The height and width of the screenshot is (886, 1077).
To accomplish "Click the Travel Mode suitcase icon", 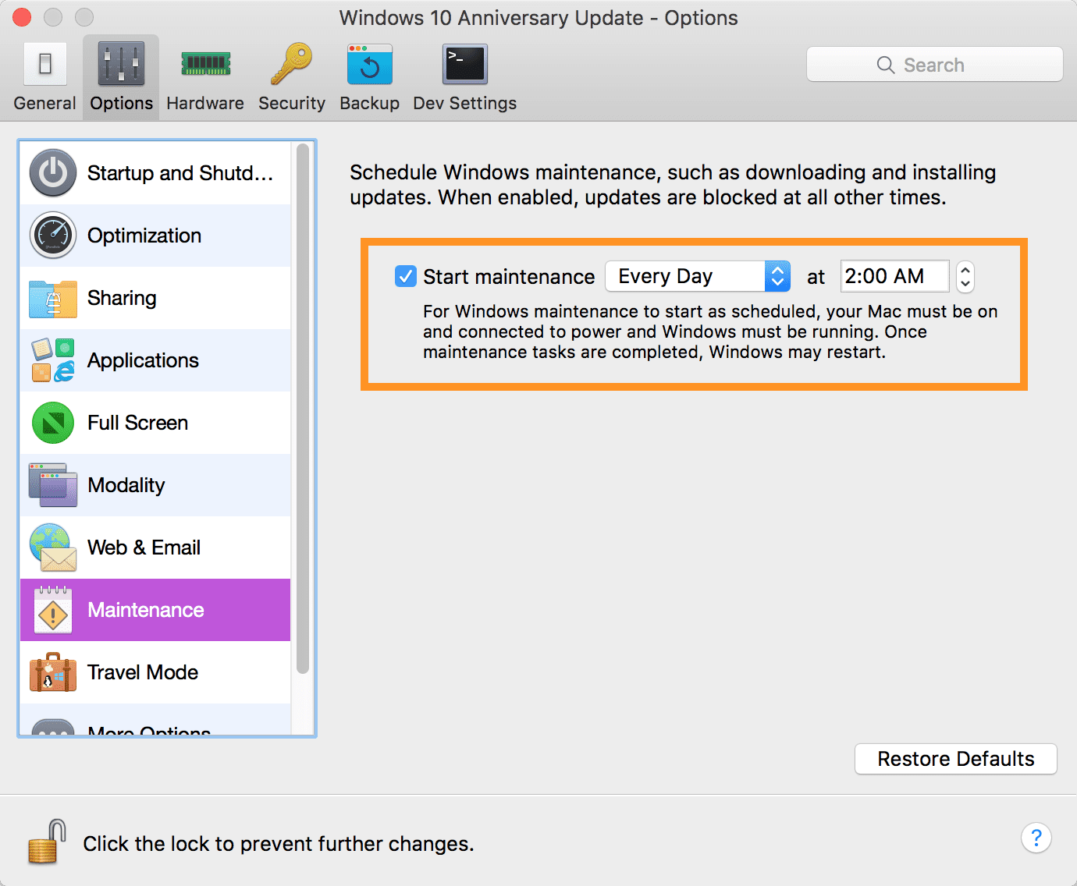I will click(x=53, y=672).
